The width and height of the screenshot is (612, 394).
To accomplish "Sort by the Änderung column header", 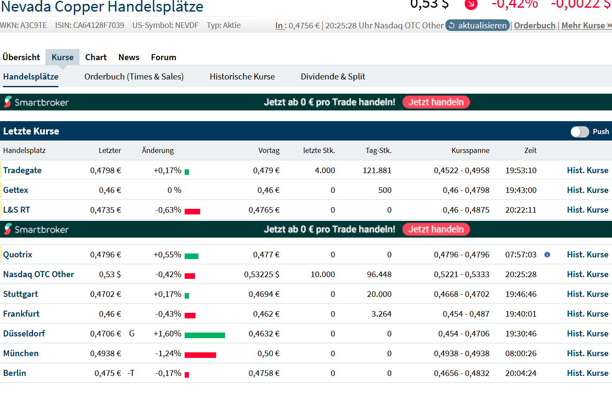I will pyautogui.click(x=158, y=150).
